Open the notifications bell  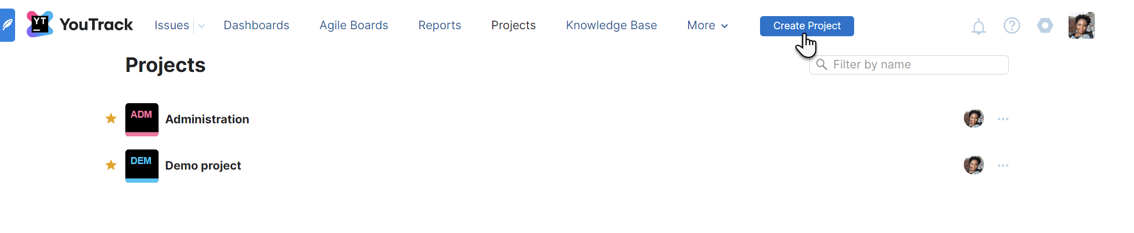[x=978, y=26]
